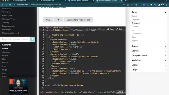The width and height of the screenshot is (169, 95).
Task: Select Flag under Elements in sidebar
Action: (4, 59)
